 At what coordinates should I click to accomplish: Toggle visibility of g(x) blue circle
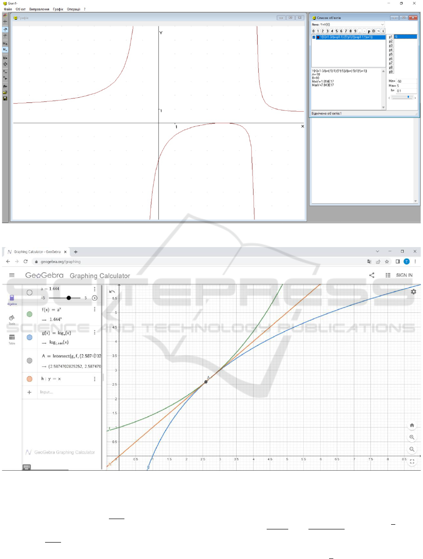[30, 337]
